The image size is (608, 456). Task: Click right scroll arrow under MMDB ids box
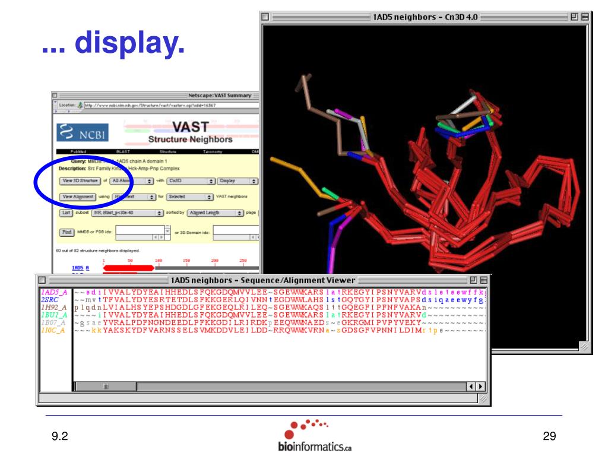click(161, 237)
